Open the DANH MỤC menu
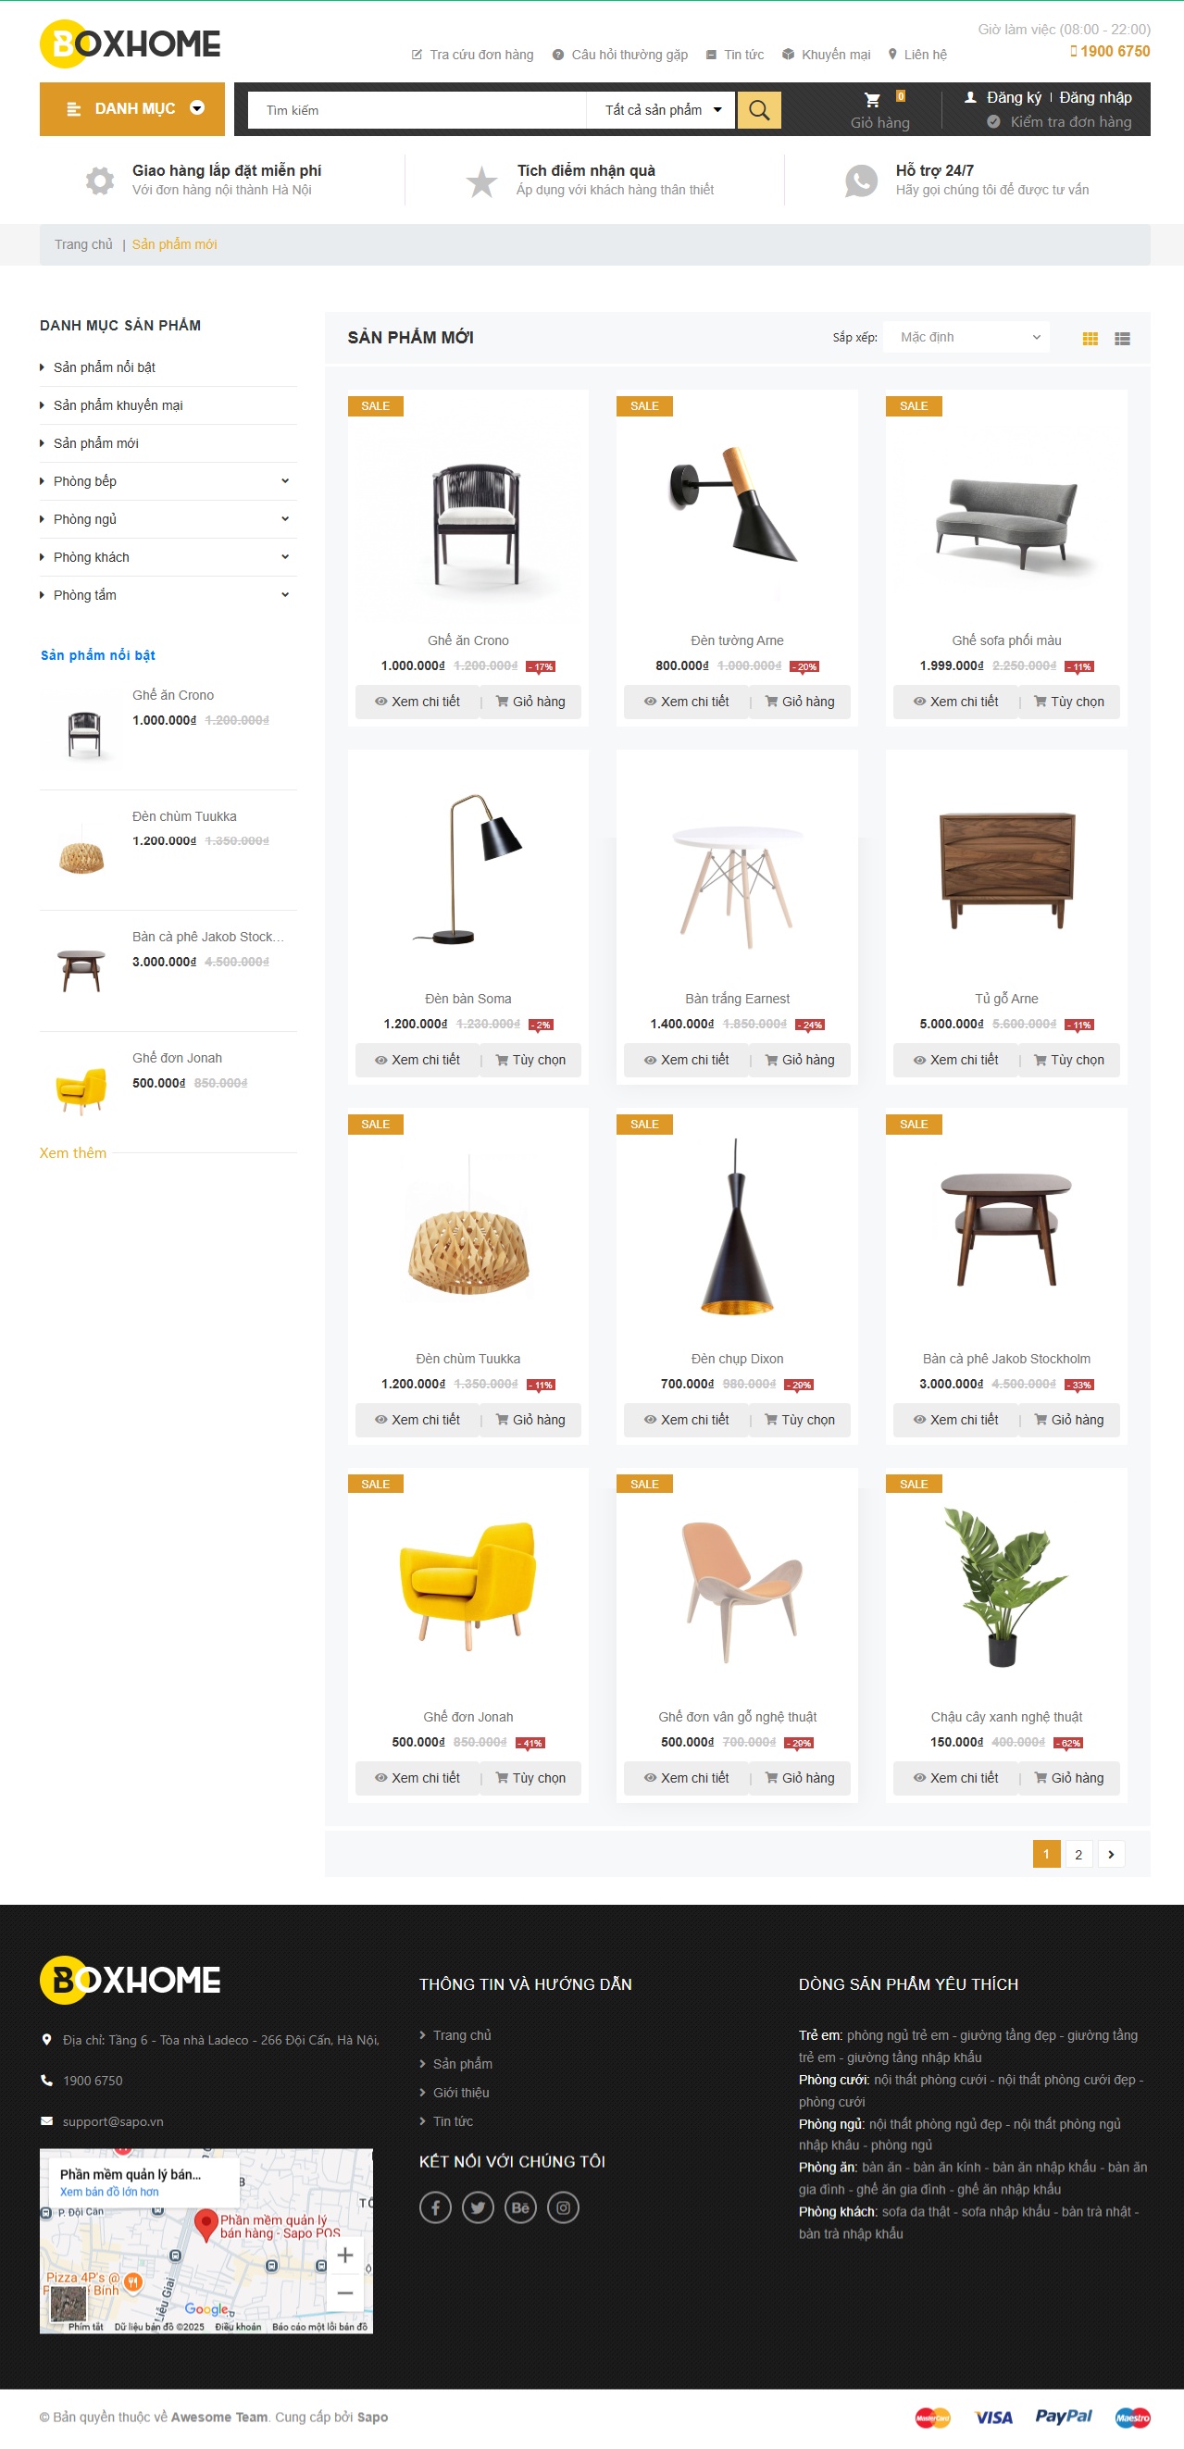 click(132, 108)
